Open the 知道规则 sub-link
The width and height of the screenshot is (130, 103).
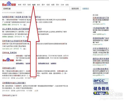pyautogui.click(x=54, y=63)
